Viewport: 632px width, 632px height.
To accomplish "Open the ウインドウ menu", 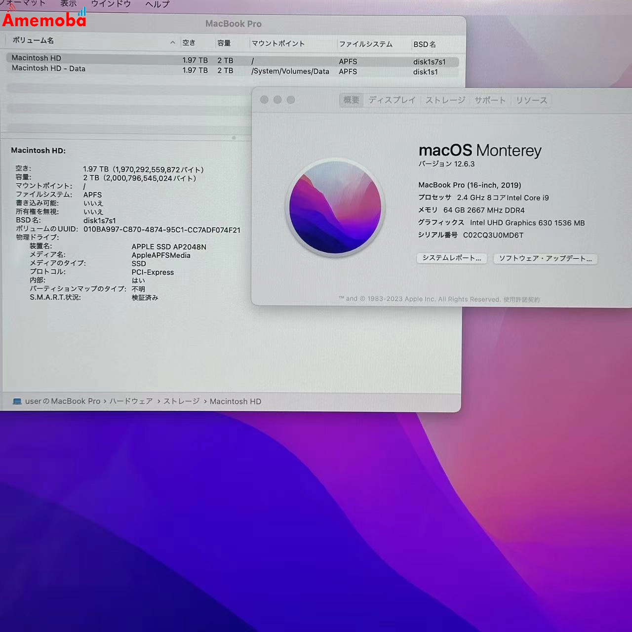I will 110,4.
